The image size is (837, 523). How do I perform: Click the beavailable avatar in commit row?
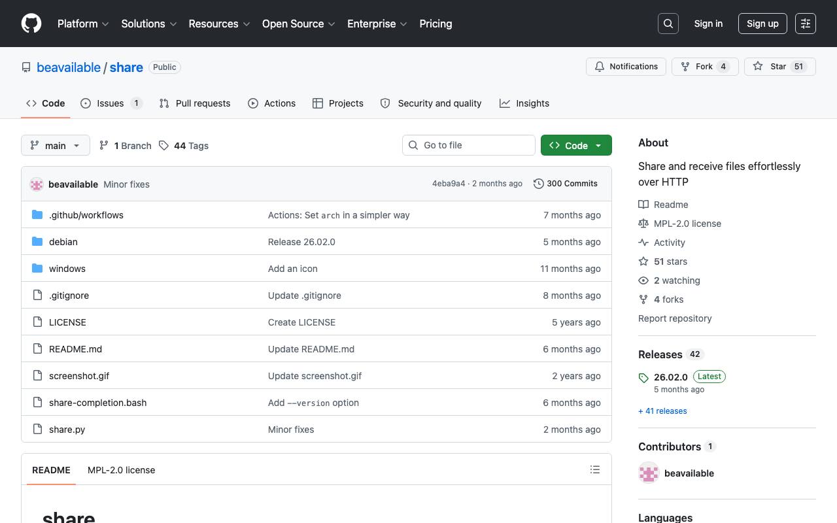point(37,184)
